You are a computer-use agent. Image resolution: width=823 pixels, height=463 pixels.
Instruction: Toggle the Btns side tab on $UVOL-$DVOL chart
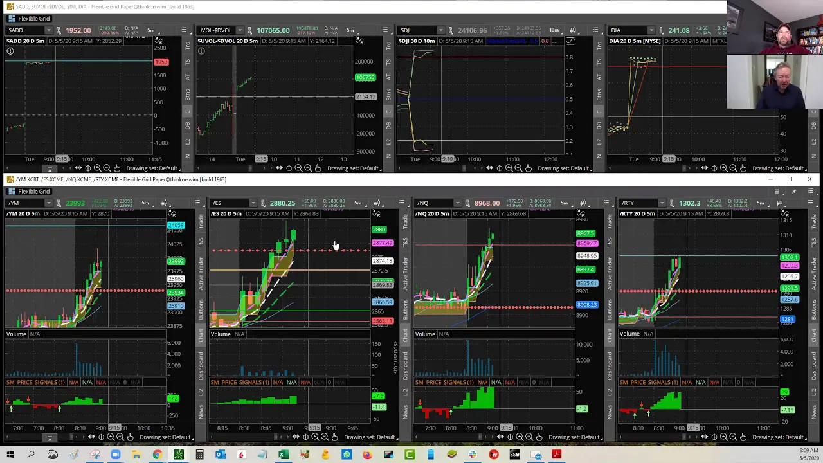(x=388, y=95)
